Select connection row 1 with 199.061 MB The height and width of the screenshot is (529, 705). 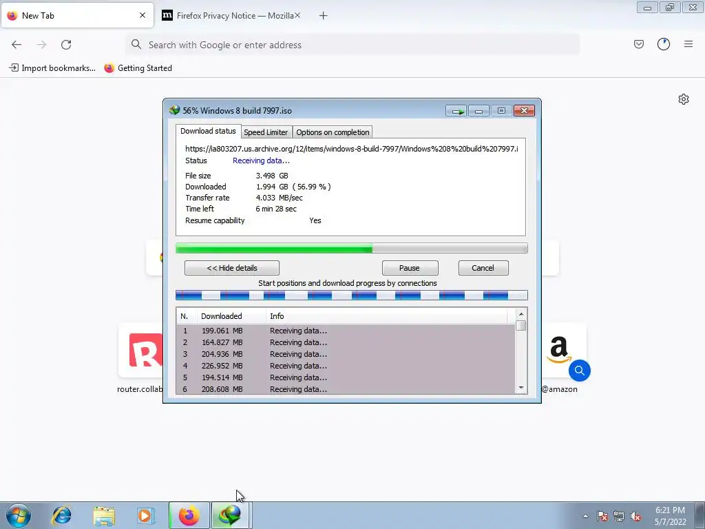point(346,331)
